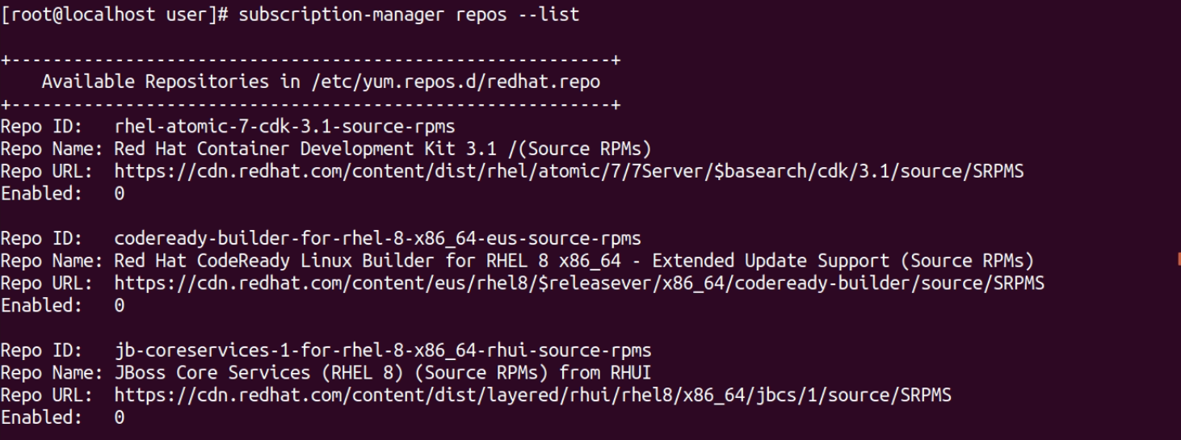Click the codeready-builder-for-rhel-8 repo ID

pyautogui.click(x=377, y=238)
